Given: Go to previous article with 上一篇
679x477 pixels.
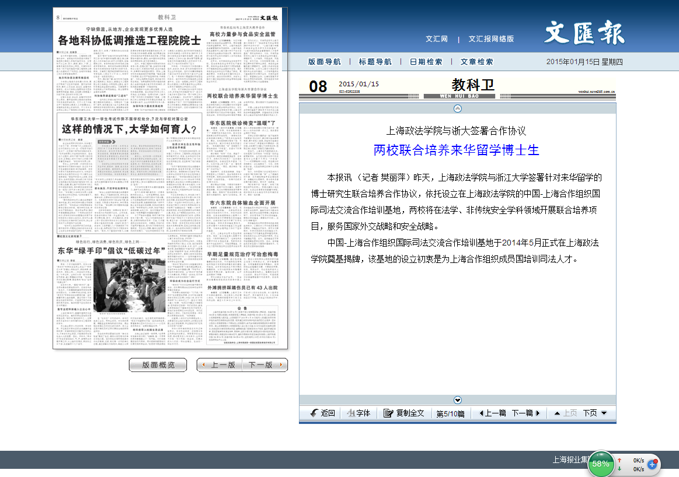Looking at the screenshot, I should [x=492, y=413].
